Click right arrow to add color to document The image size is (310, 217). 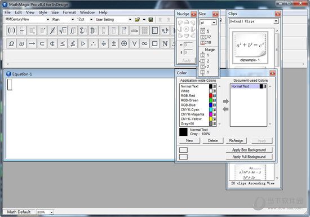tap(226, 101)
